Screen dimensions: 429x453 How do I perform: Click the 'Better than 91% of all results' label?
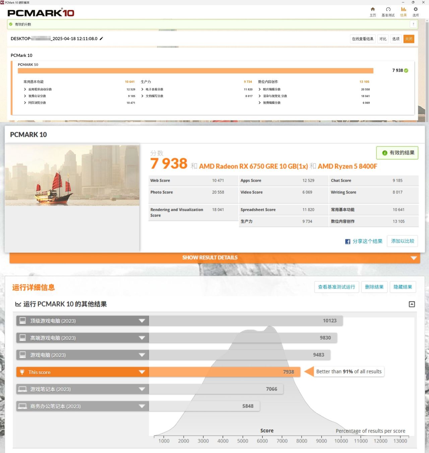(349, 372)
